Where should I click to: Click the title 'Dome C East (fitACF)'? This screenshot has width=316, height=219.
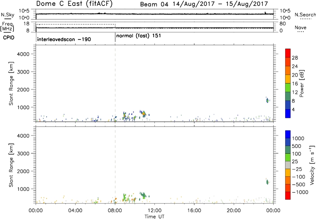pyautogui.click(x=74, y=4)
